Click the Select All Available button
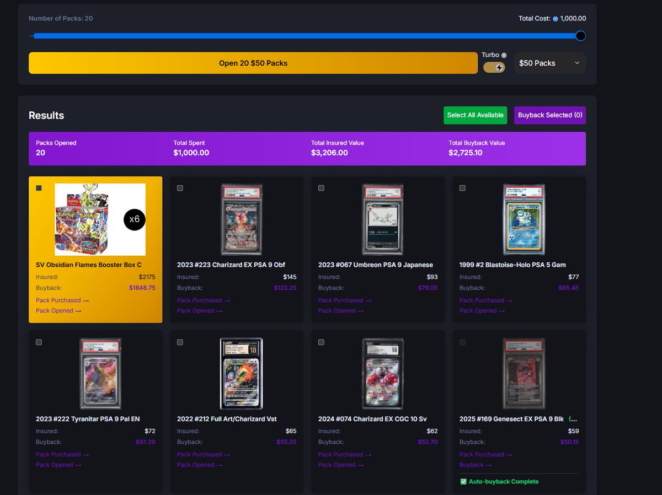662x495 pixels. (475, 115)
